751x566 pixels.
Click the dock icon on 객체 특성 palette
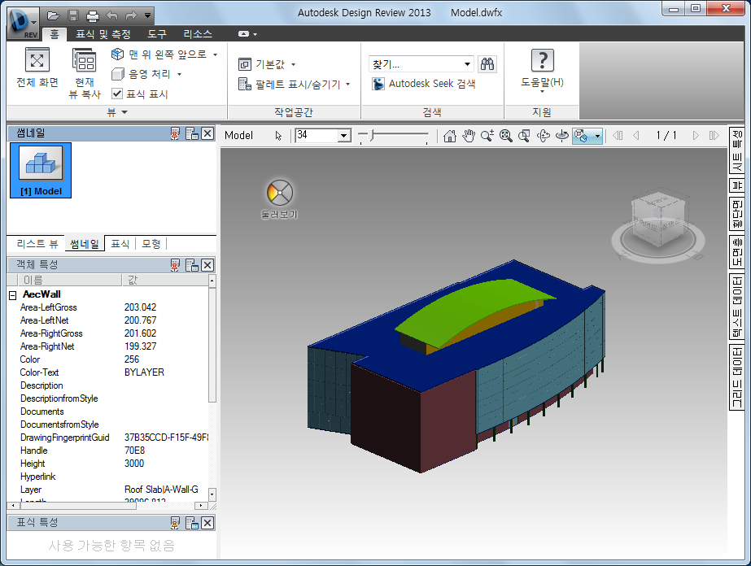coord(192,265)
